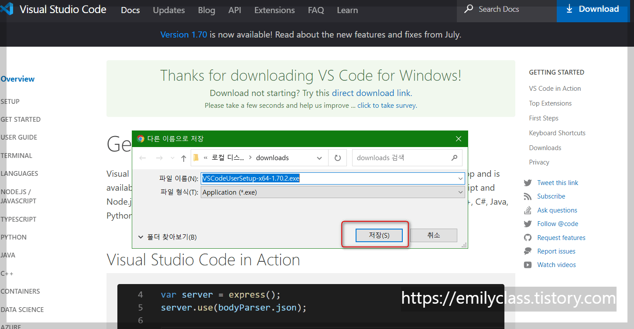Click the click to take survey link
The height and width of the screenshot is (329, 634).
(x=387, y=106)
